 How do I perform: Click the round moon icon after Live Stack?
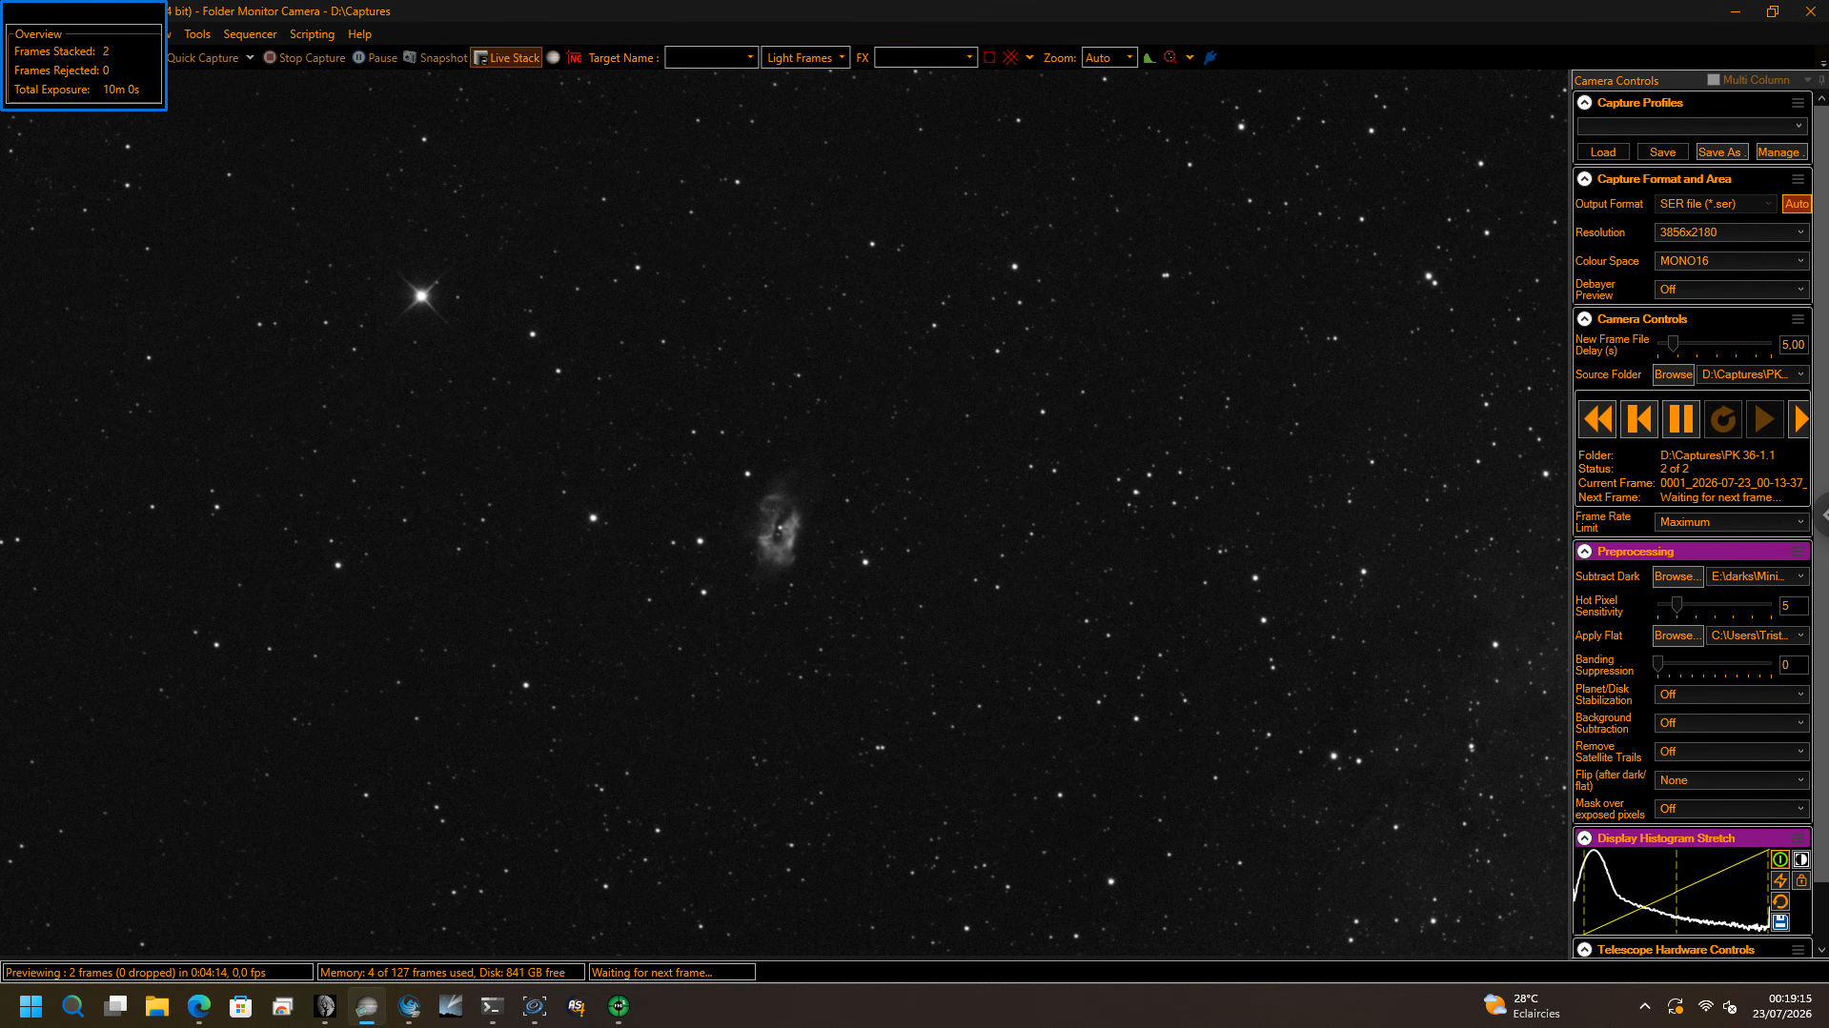click(x=553, y=58)
